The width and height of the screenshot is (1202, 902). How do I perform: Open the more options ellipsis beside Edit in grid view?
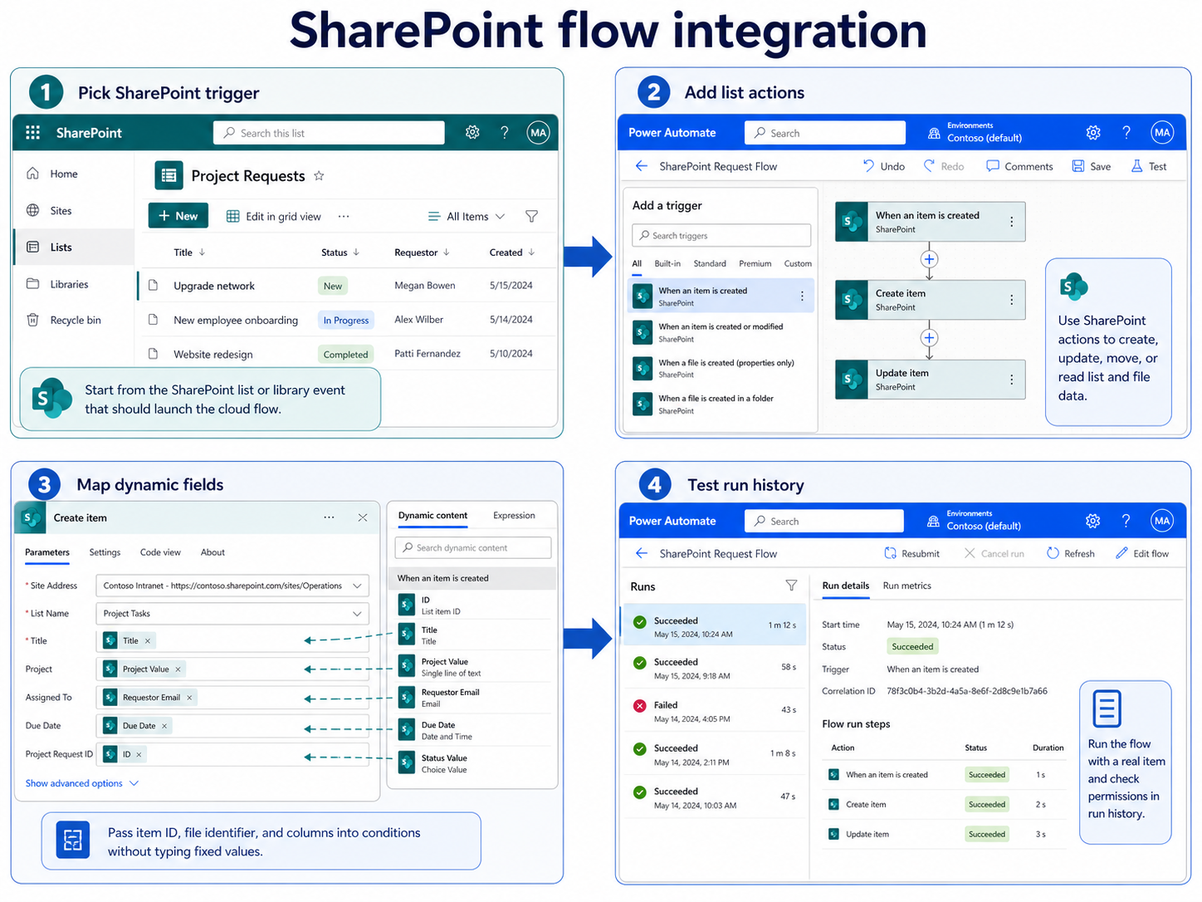click(x=344, y=216)
